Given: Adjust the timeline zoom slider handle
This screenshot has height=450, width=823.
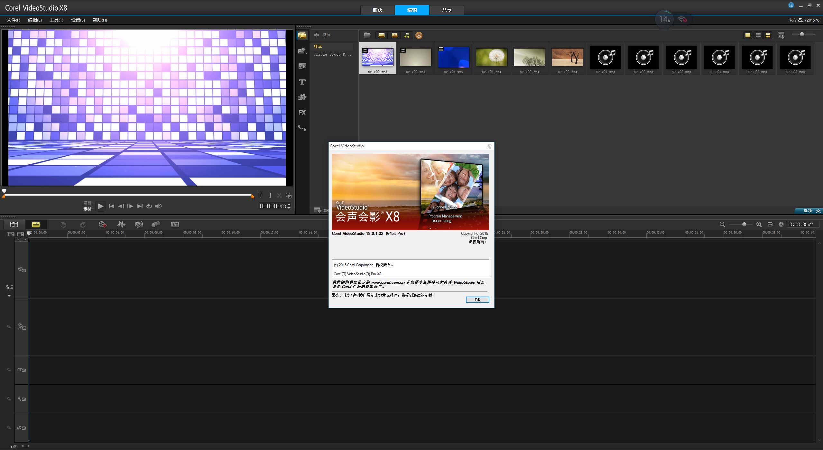Looking at the screenshot, I should tap(744, 225).
